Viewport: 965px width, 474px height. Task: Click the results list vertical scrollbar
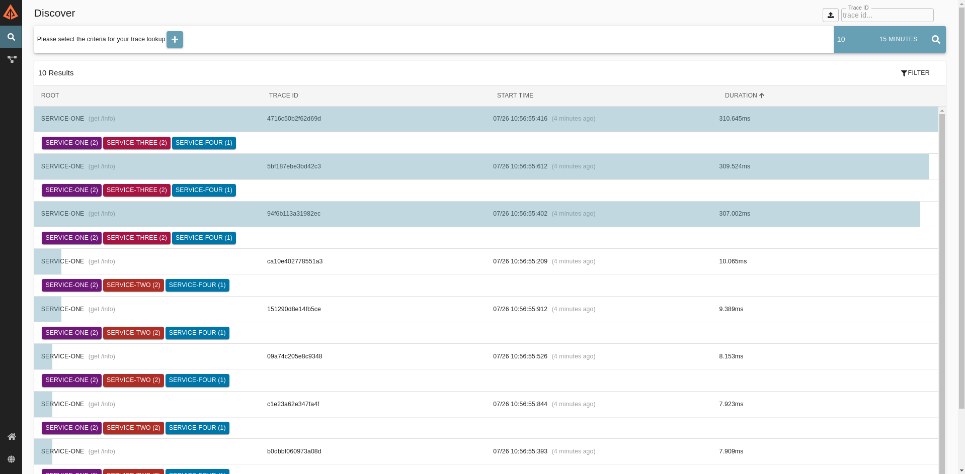click(942, 292)
